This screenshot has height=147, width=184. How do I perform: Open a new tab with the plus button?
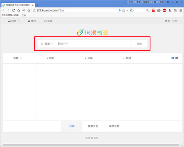coord(37,5)
